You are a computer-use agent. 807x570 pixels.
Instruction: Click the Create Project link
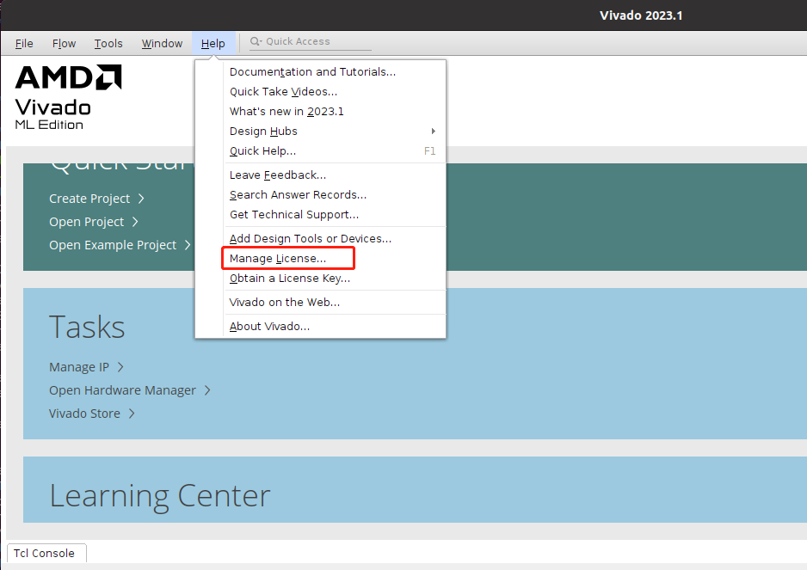(x=89, y=199)
